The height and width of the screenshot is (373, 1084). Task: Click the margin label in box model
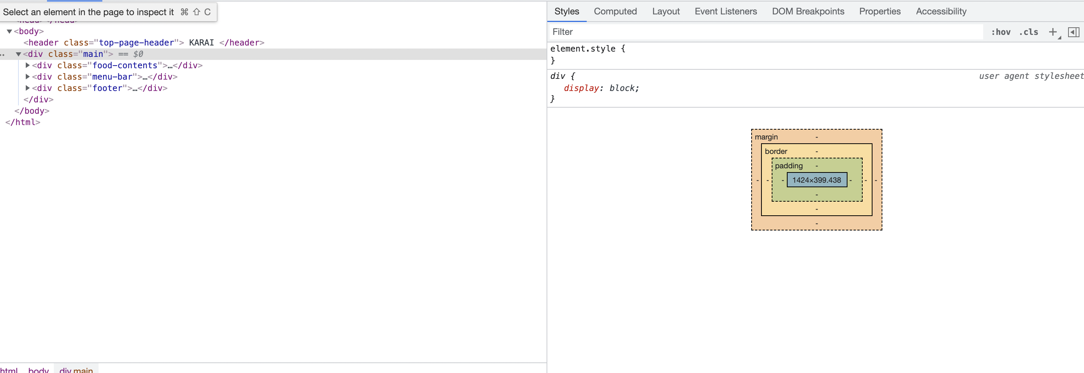[766, 137]
